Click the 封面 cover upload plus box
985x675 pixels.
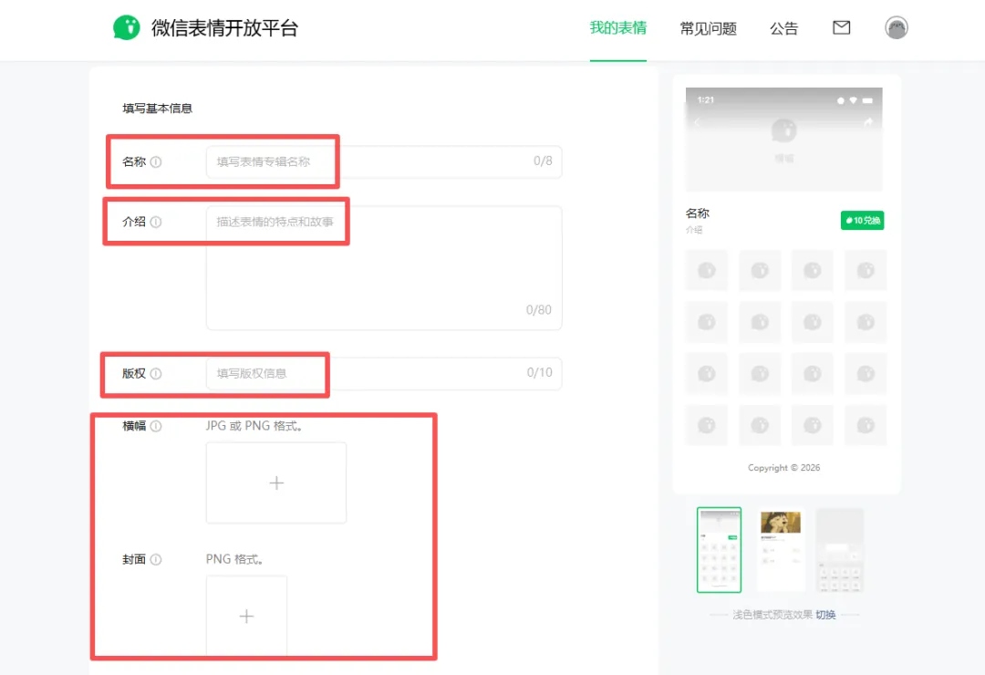click(x=246, y=616)
